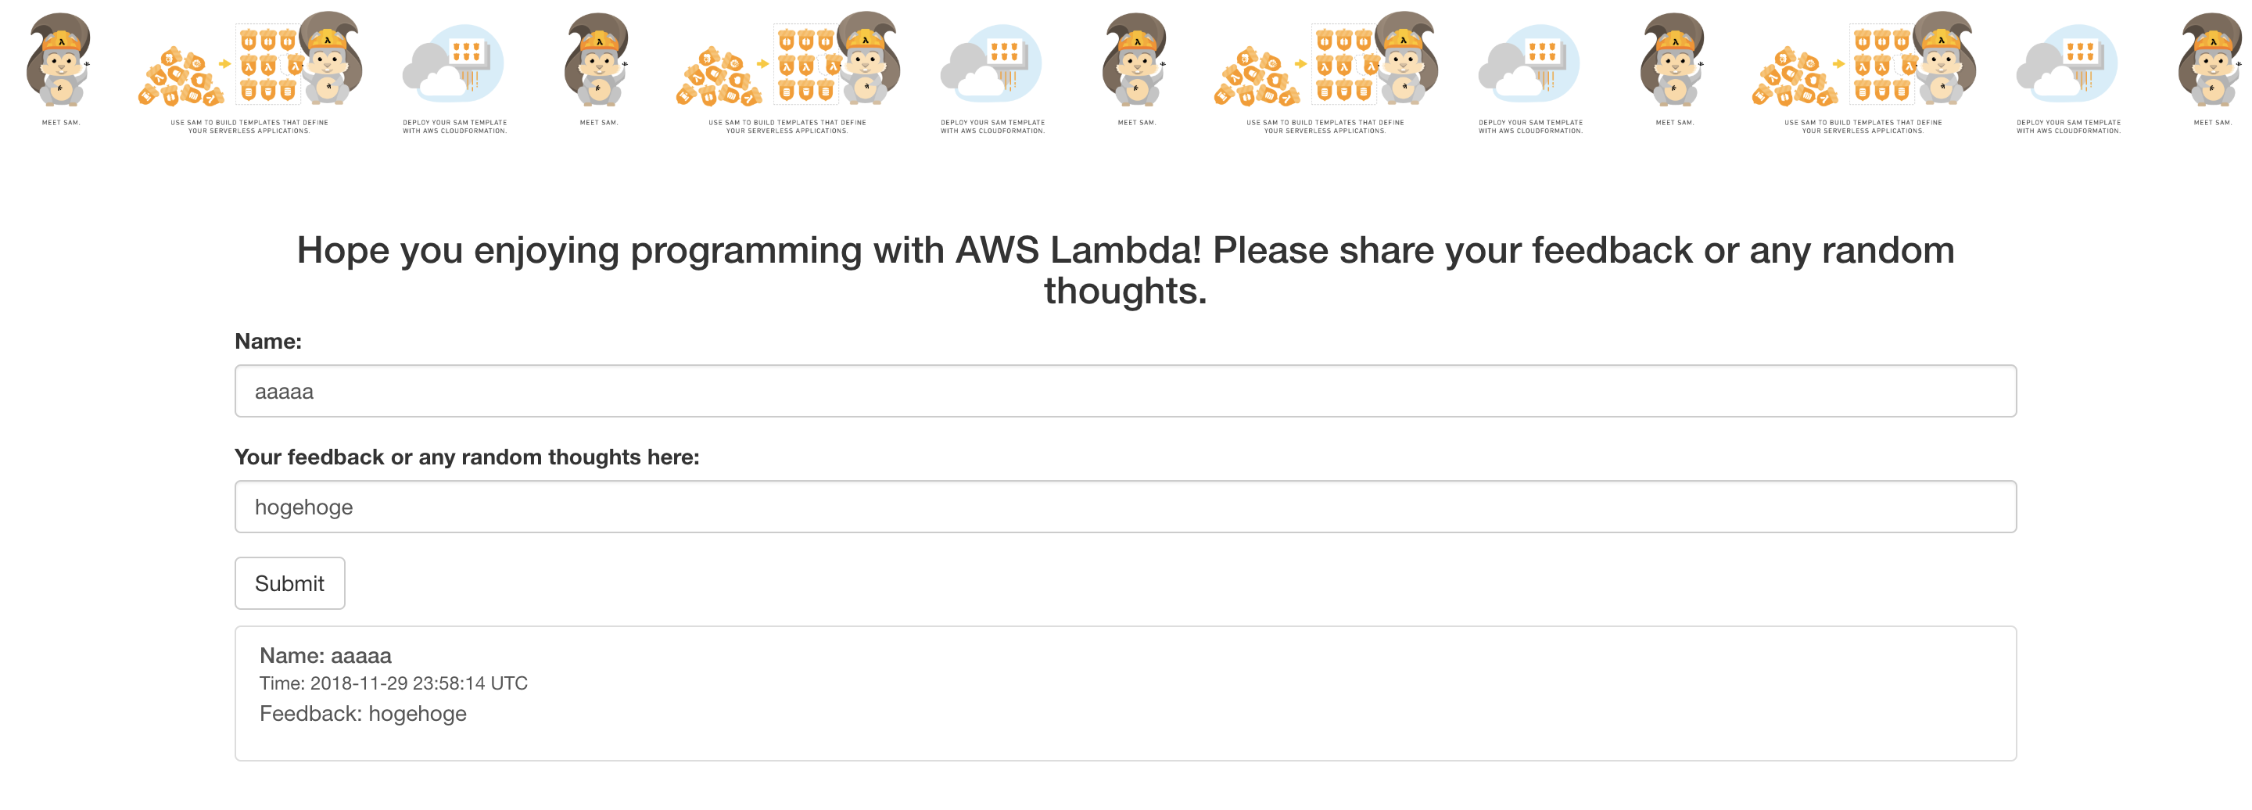Select the Feedback: hogehoge result line
The width and height of the screenshot is (2252, 810).
point(364,713)
